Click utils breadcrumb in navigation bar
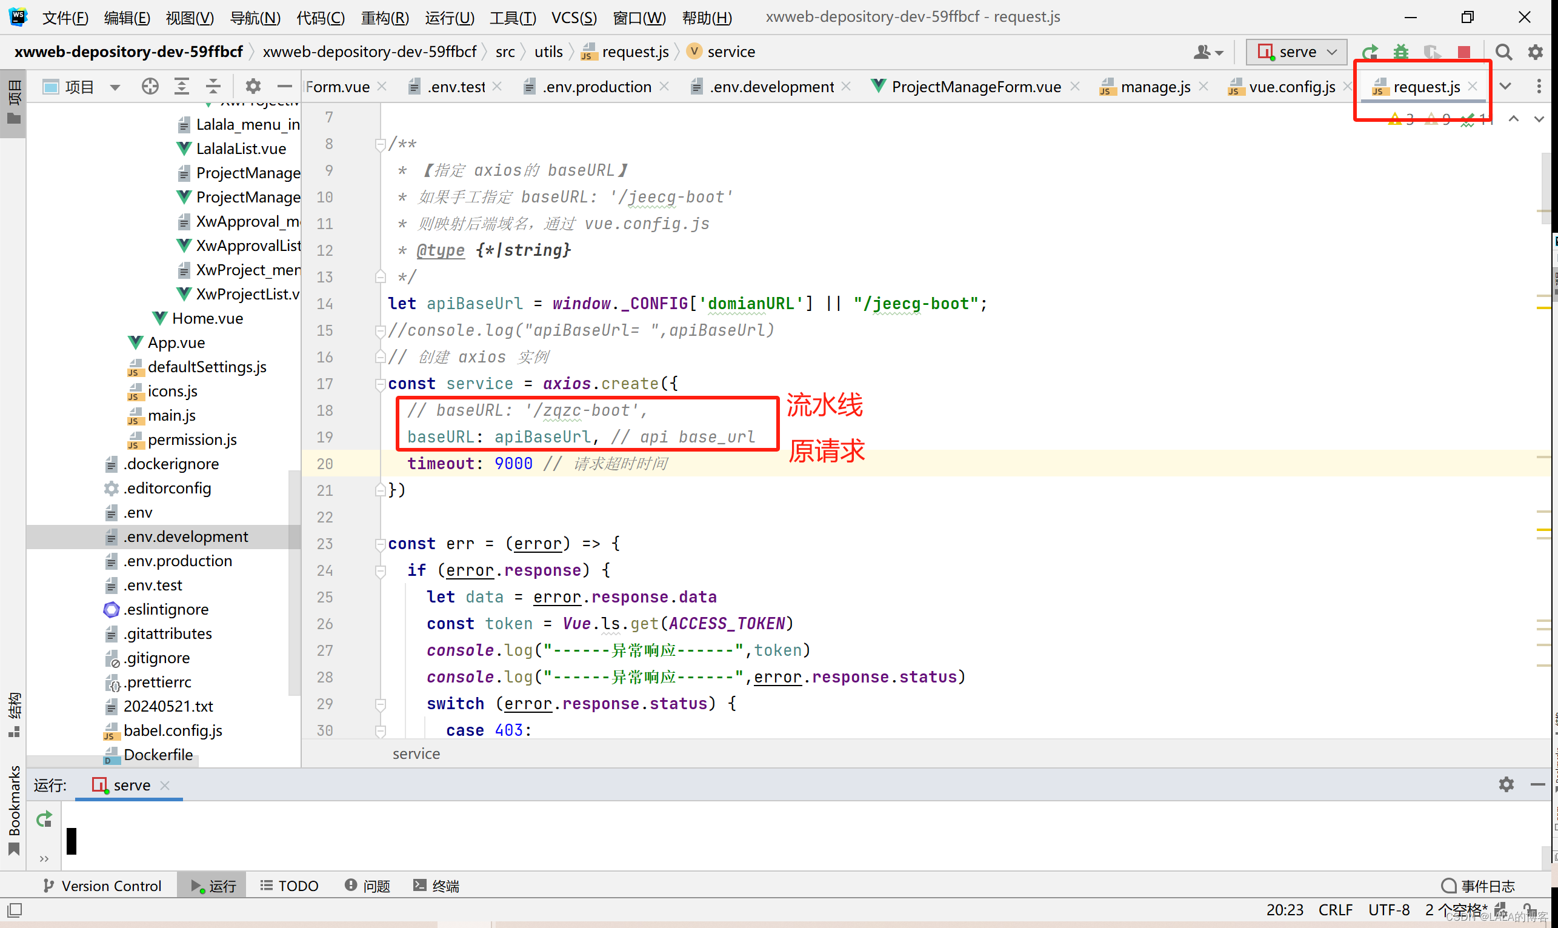The image size is (1558, 928). tap(548, 52)
